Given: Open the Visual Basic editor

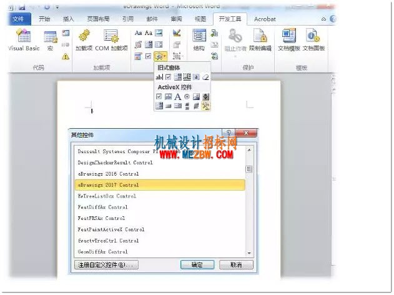Looking at the screenshot, I should [x=24, y=40].
